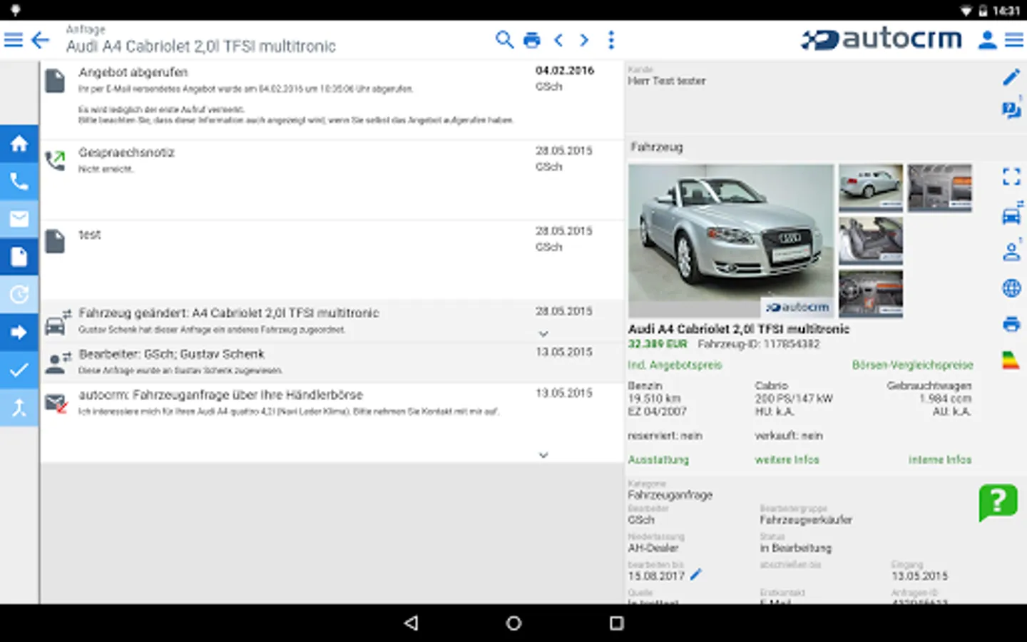Open the 'weitere Infos' link
The width and height of the screenshot is (1027, 642).
pos(787,460)
